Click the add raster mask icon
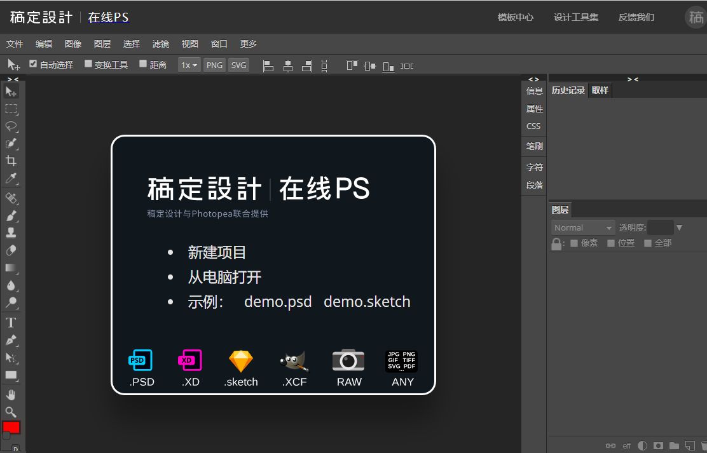This screenshot has height=453, width=707. [659, 446]
